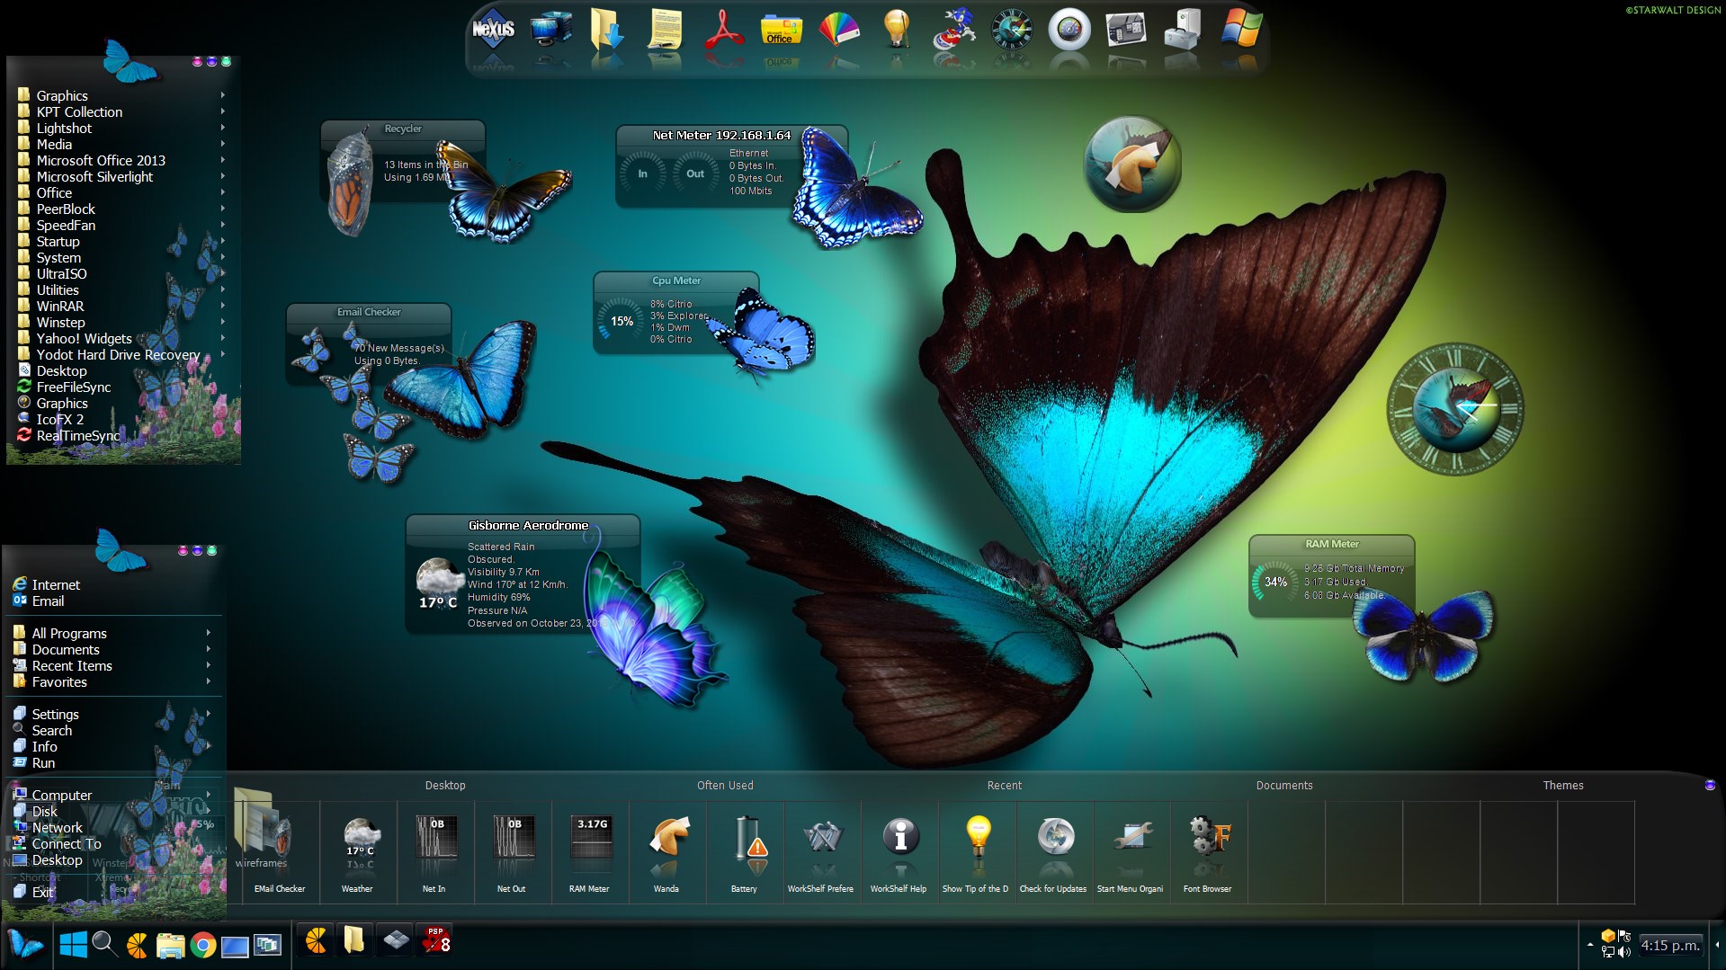Expand the Microsoft Office 2013 folder arrow
The image size is (1726, 970).
click(222, 160)
